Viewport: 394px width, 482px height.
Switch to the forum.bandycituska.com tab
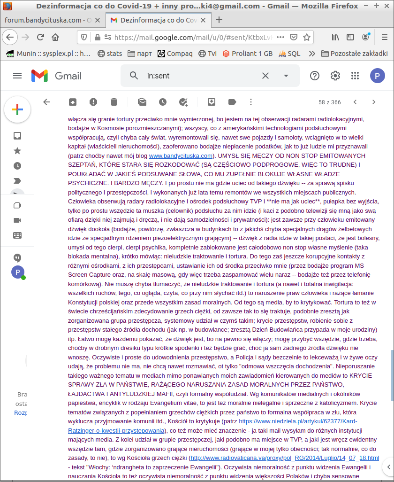click(47, 20)
